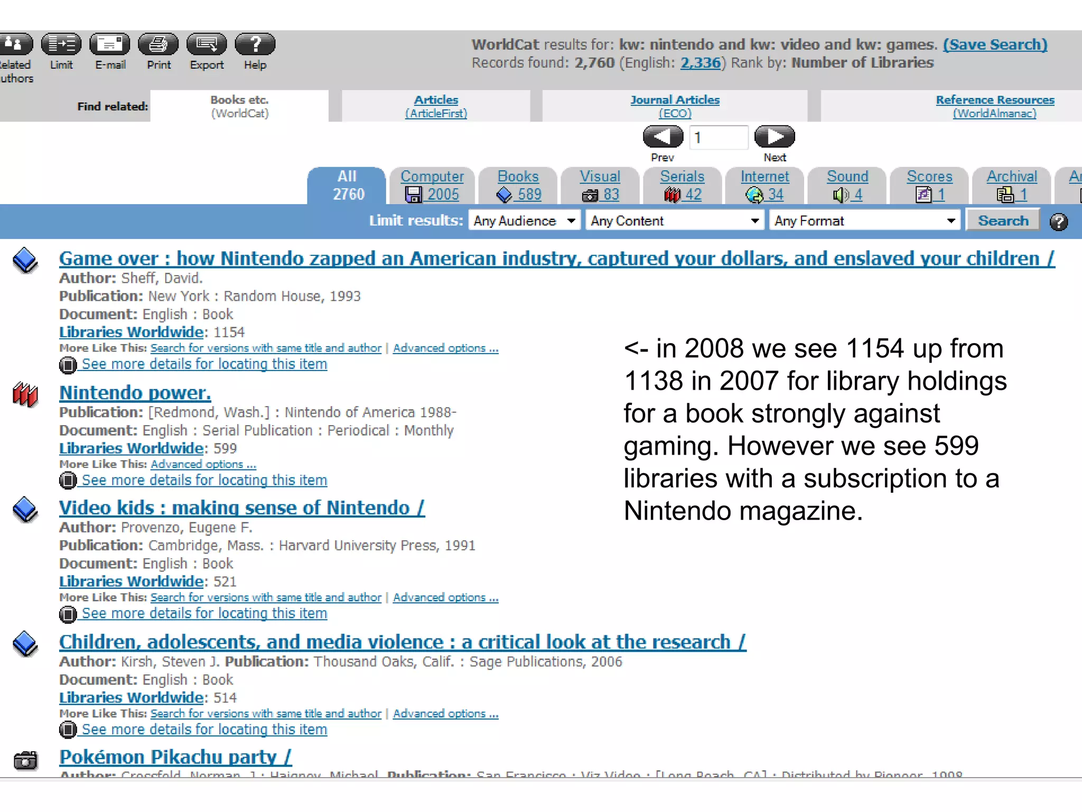Open Children, adolescents, and media violence title
1082x812 pixels.
403,642
